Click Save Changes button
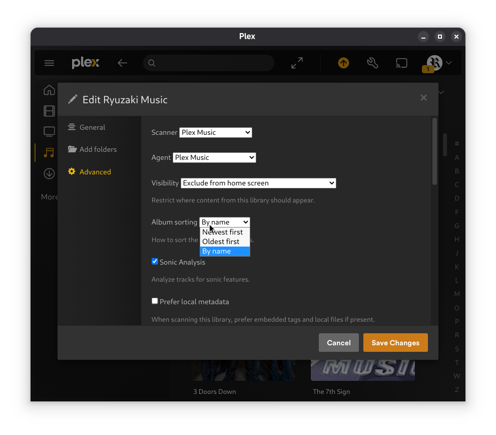This screenshot has width=496, height=435. (x=395, y=342)
